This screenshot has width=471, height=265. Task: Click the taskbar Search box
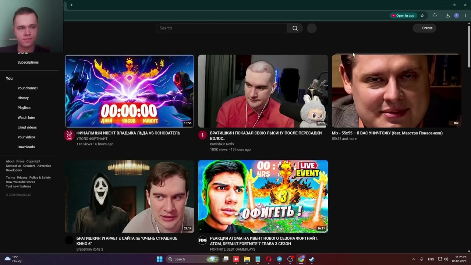(193, 259)
